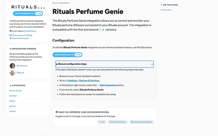
Task: Click the bug icon beside View known issues
Action: (x=10, y=38)
